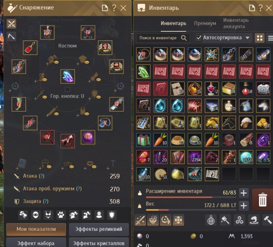Click the hammer repair icon in inventory

pyautogui.click(x=268, y=220)
